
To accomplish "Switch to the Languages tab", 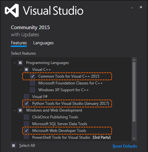I will point(43,43).
